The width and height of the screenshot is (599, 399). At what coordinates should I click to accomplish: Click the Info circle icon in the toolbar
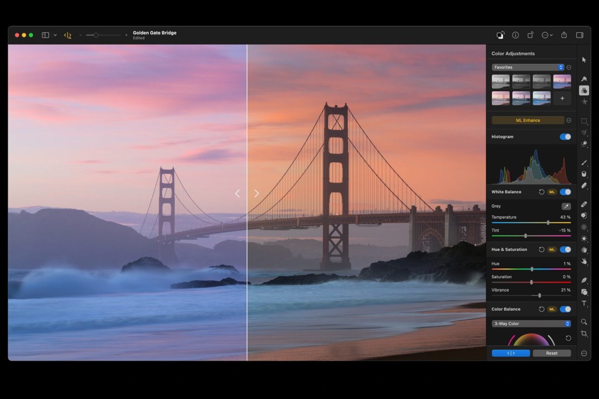(x=515, y=35)
